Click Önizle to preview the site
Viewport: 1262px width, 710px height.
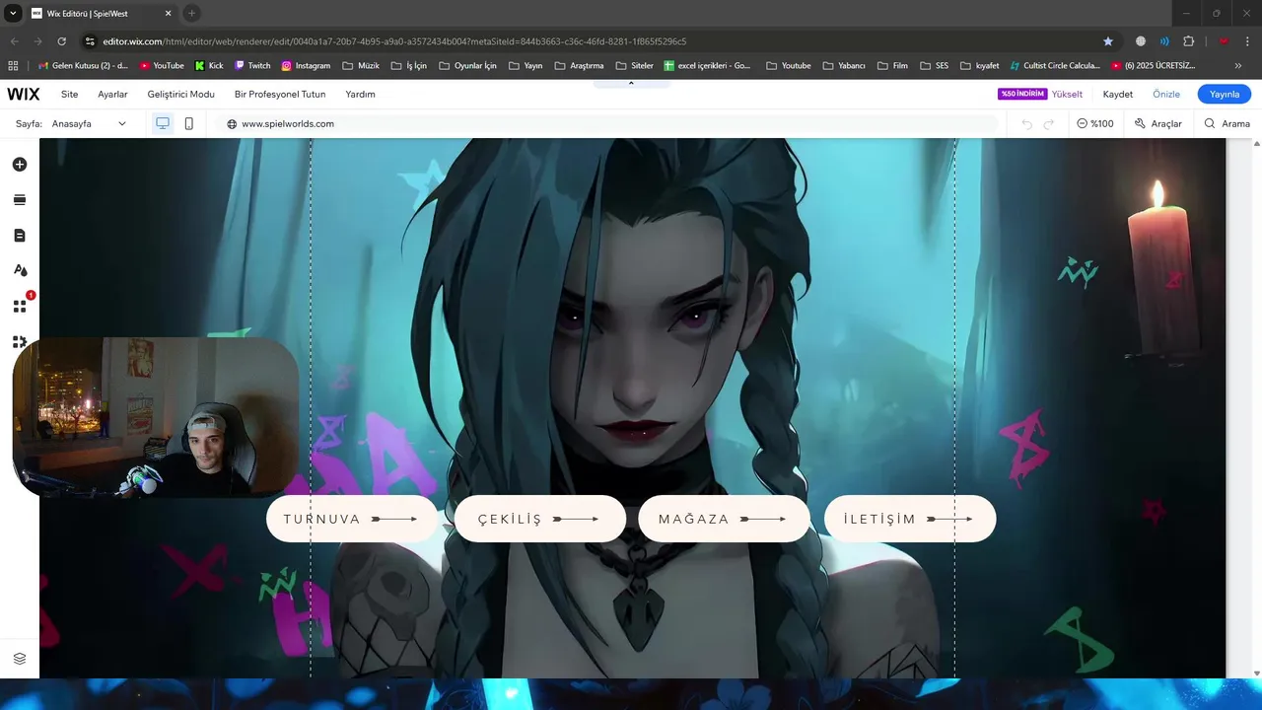(x=1166, y=94)
